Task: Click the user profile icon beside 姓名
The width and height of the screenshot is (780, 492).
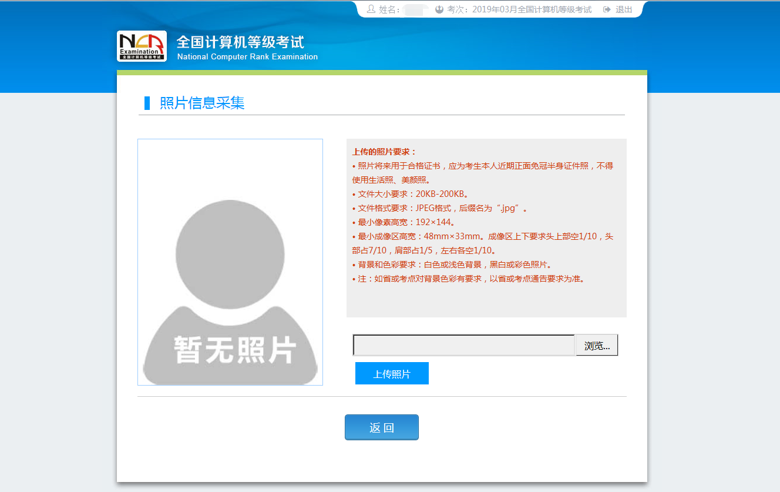Action: tap(371, 9)
